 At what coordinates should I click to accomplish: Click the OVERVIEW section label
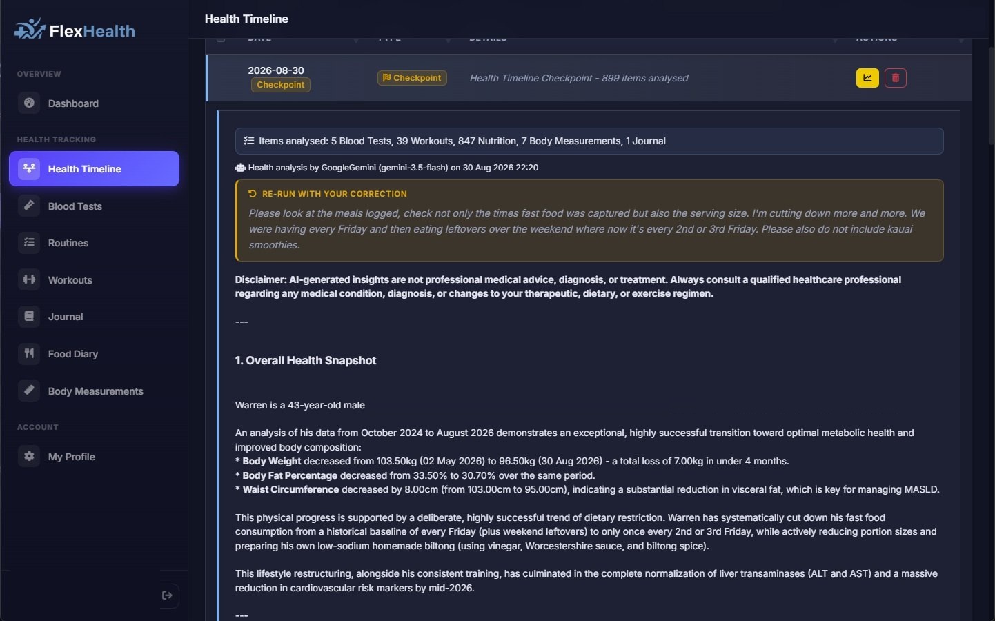click(39, 74)
